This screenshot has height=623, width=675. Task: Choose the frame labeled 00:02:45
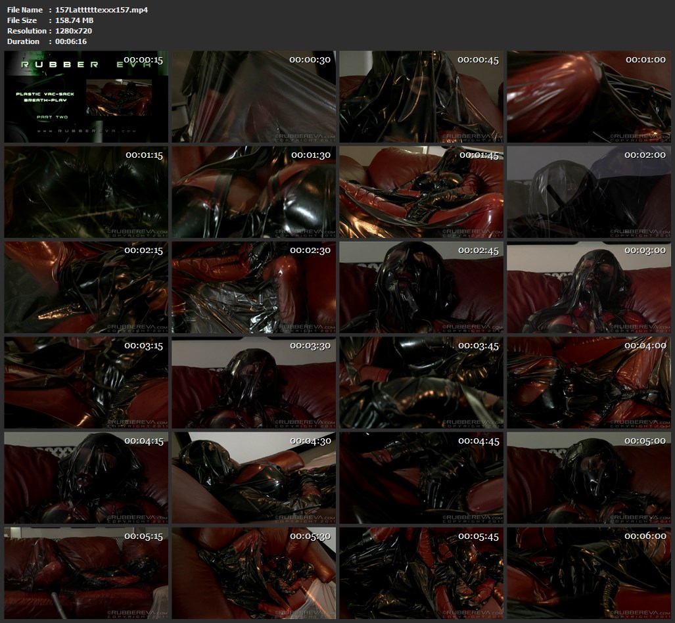421,287
